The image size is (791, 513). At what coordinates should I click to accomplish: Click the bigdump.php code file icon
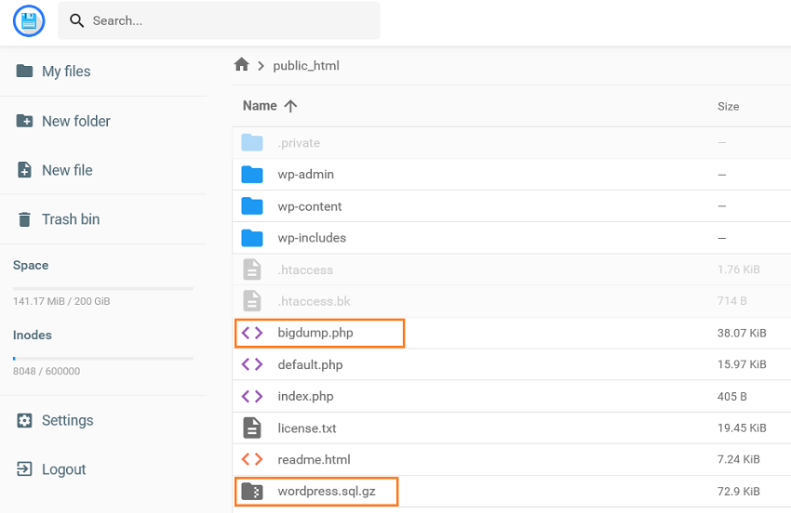tap(252, 333)
